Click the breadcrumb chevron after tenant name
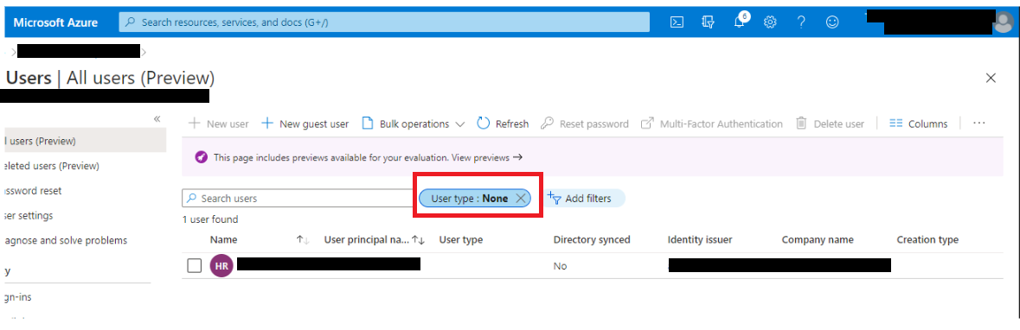The image size is (1020, 330). coord(144,52)
